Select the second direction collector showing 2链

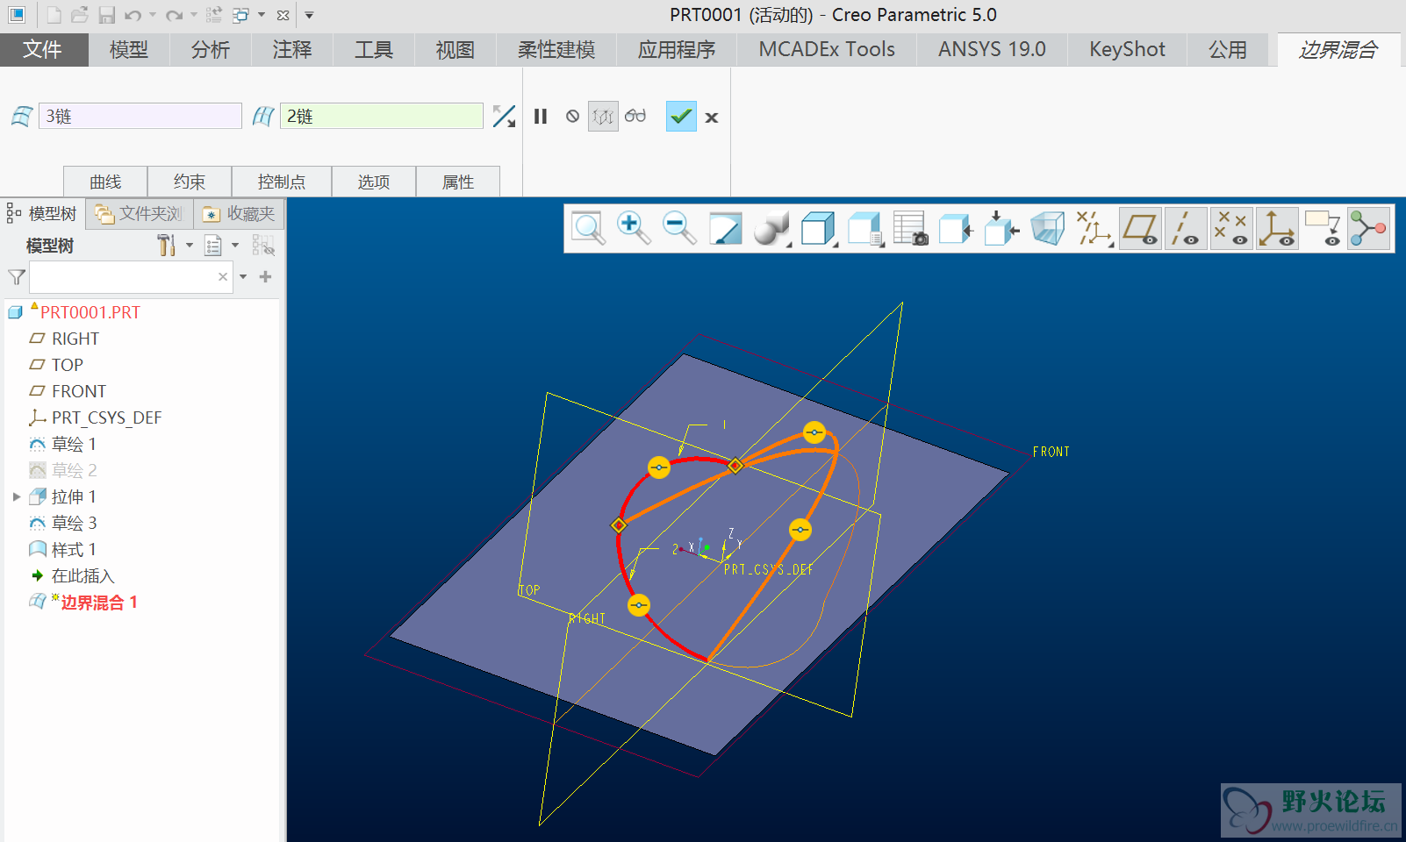coord(382,116)
